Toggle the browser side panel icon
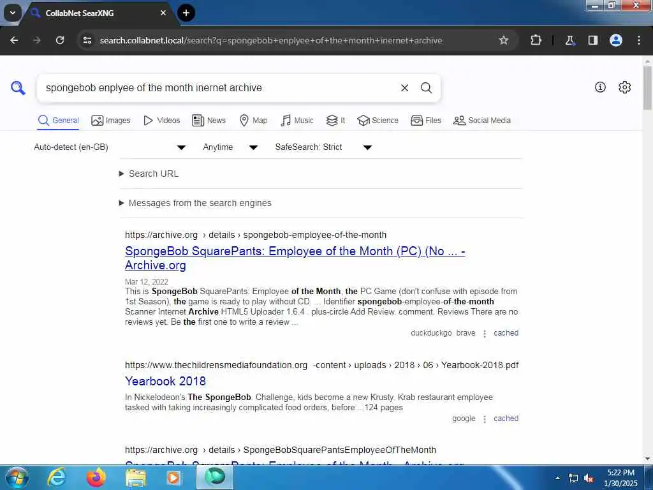This screenshot has width=653, height=490. coord(593,40)
